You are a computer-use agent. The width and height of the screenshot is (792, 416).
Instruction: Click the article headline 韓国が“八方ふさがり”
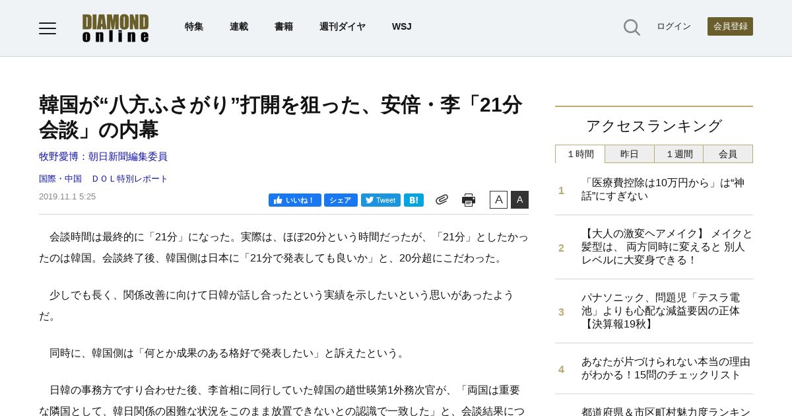(280, 117)
